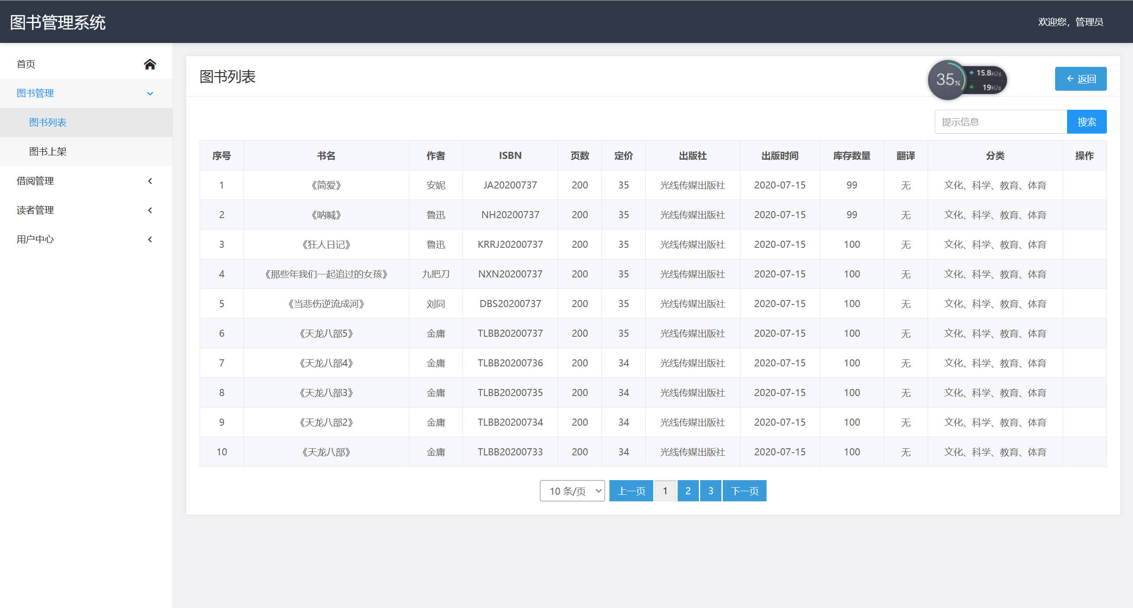The image size is (1133, 608).
Task: Click the 上一页 previous page button
Action: pyautogui.click(x=631, y=490)
